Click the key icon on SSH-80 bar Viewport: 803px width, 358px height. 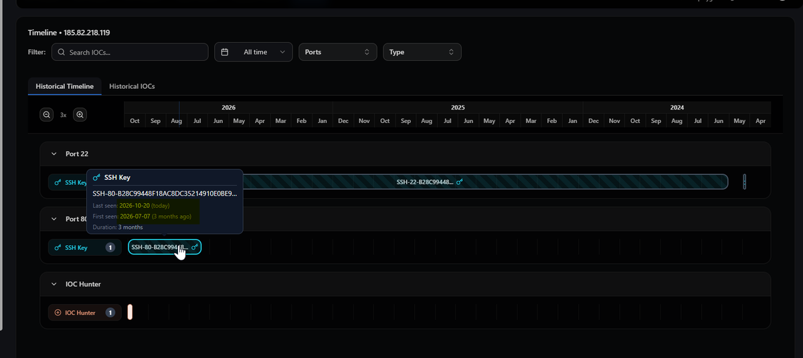click(x=194, y=247)
